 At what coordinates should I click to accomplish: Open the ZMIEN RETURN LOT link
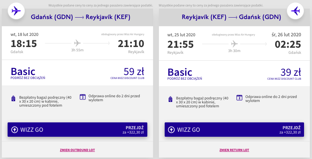tap(234, 150)
